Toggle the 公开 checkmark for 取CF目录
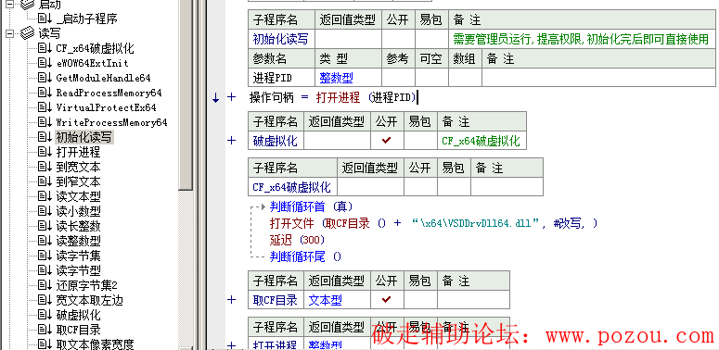Viewport: 719px width, 350px height. 387,300
